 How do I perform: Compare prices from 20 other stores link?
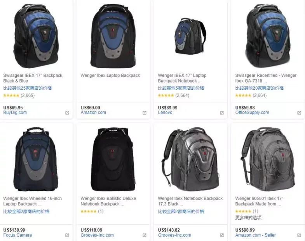point(259,88)
